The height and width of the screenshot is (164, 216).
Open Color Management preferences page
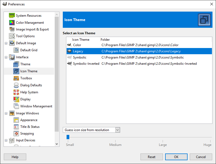tap(30, 22)
